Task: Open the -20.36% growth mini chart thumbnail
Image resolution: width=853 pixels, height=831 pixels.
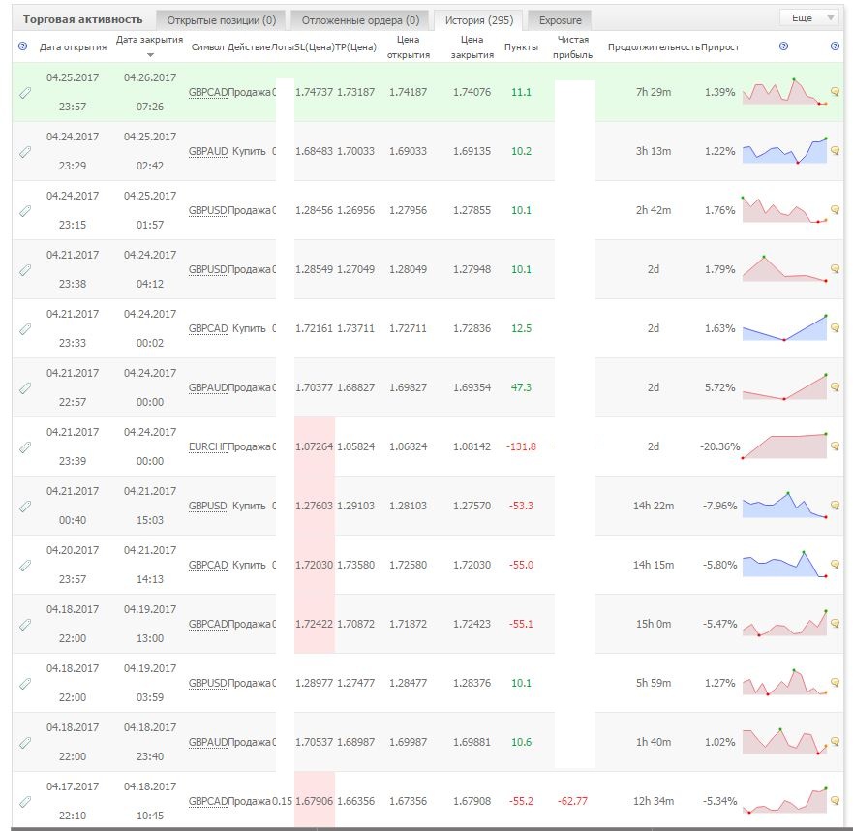Action: pyautogui.click(x=784, y=446)
